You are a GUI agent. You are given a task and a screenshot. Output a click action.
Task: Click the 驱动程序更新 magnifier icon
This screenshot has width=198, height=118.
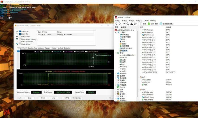point(161,24)
